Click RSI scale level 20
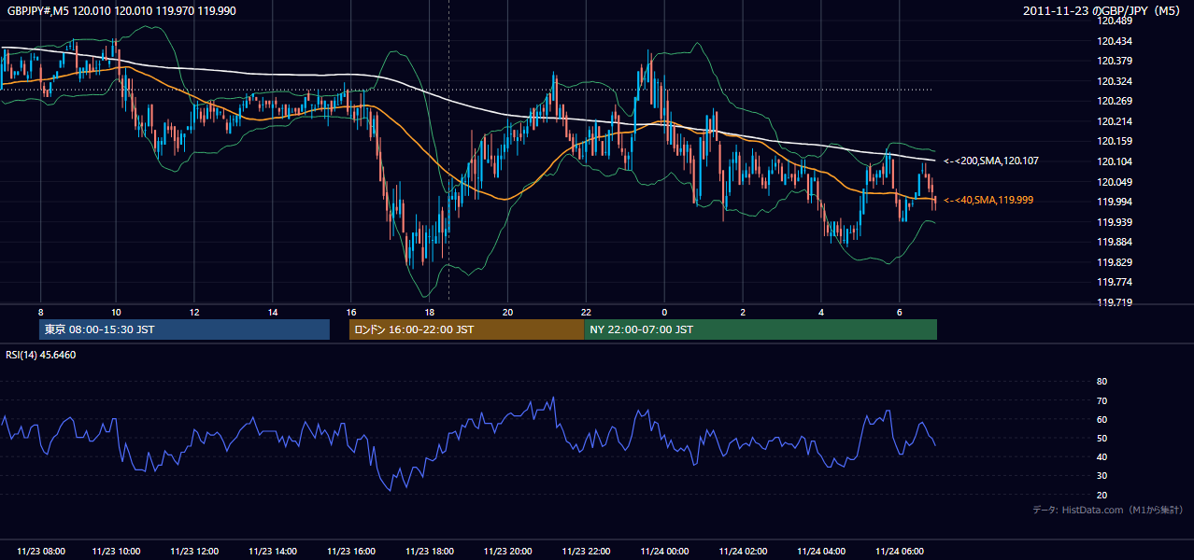This screenshot has width=1194, height=560. [1102, 495]
